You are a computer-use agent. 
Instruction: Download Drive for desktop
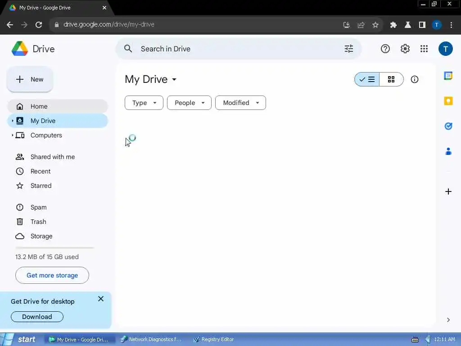click(37, 317)
